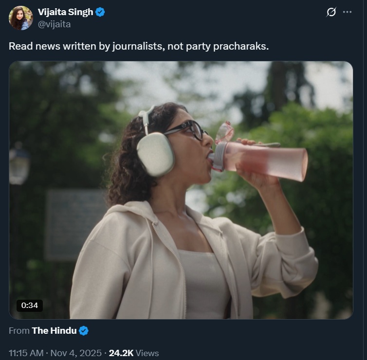Click verified badge next to The Hindu
Screen dimensions: 367x360
[84, 331]
